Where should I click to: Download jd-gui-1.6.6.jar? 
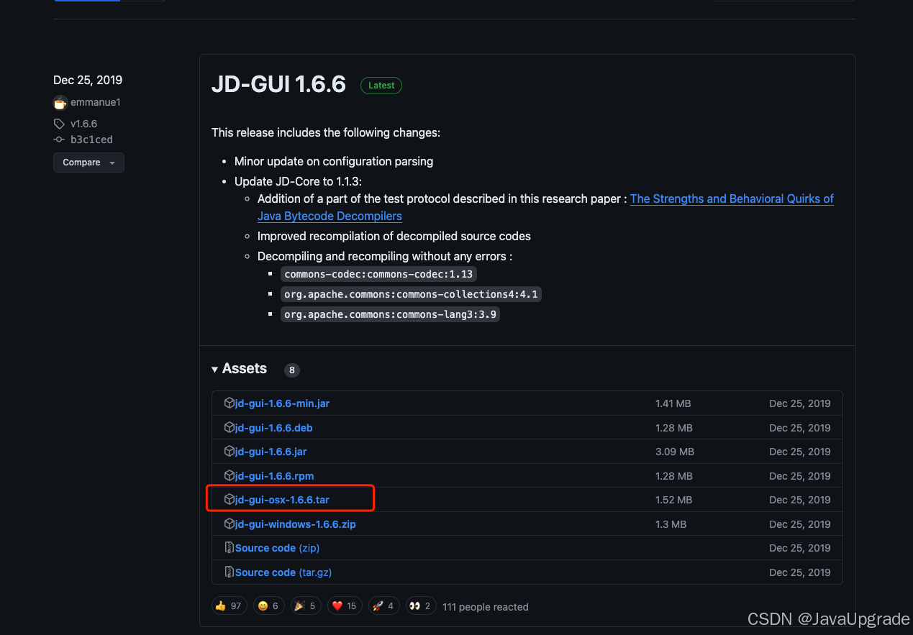pos(271,452)
